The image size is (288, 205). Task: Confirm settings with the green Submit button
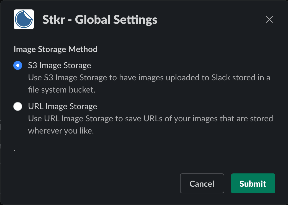tap(253, 183)
